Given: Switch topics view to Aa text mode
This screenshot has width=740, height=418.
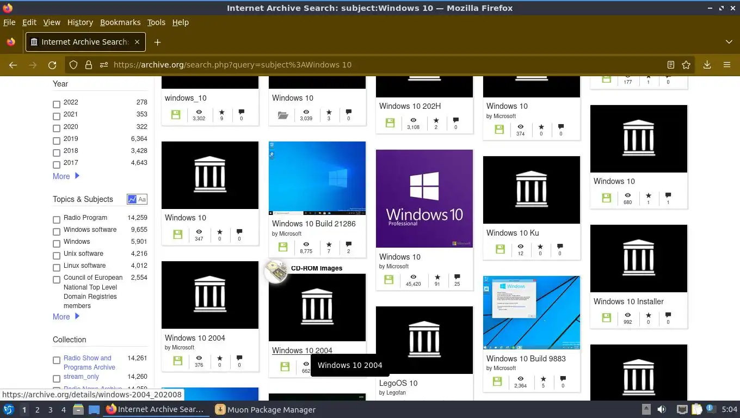Looking at the screenshot, I should (142, 199).
